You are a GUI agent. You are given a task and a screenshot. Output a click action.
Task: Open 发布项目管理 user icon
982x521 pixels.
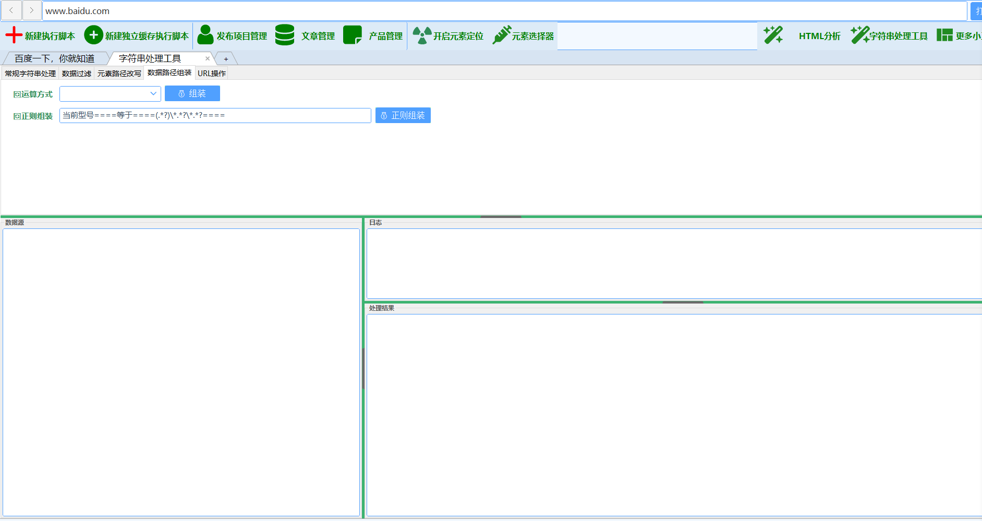(205, 35)
